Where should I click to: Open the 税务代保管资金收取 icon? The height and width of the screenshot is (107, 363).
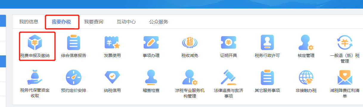35,77
